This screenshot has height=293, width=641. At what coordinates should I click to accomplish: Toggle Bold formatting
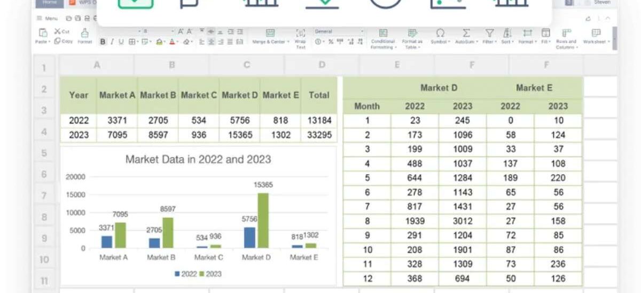coord(103,42)
